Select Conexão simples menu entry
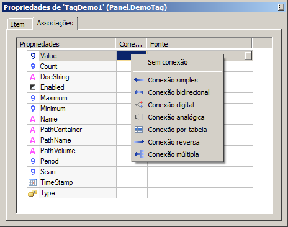The width and height of the screenshot is (288, 227). [x=178, y=80]
